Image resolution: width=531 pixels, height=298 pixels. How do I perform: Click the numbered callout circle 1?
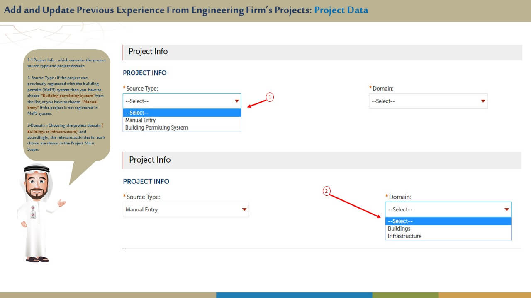click(x=270, y=97)
